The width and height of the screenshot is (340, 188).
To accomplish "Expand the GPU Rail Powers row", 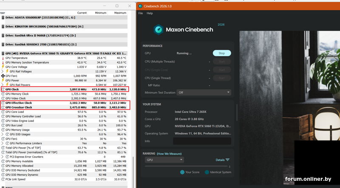I will click(x=3, y=85).
